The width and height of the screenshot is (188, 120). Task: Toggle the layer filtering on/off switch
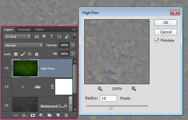74,36
